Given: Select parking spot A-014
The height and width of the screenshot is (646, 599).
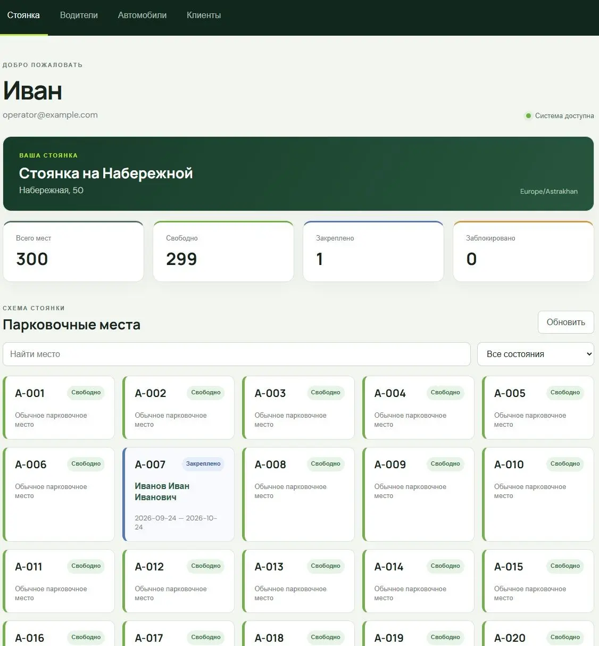Looking at the screenshot, I should [418, 581].
